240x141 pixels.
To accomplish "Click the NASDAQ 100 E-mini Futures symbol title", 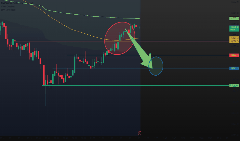I will pos(17,3).
